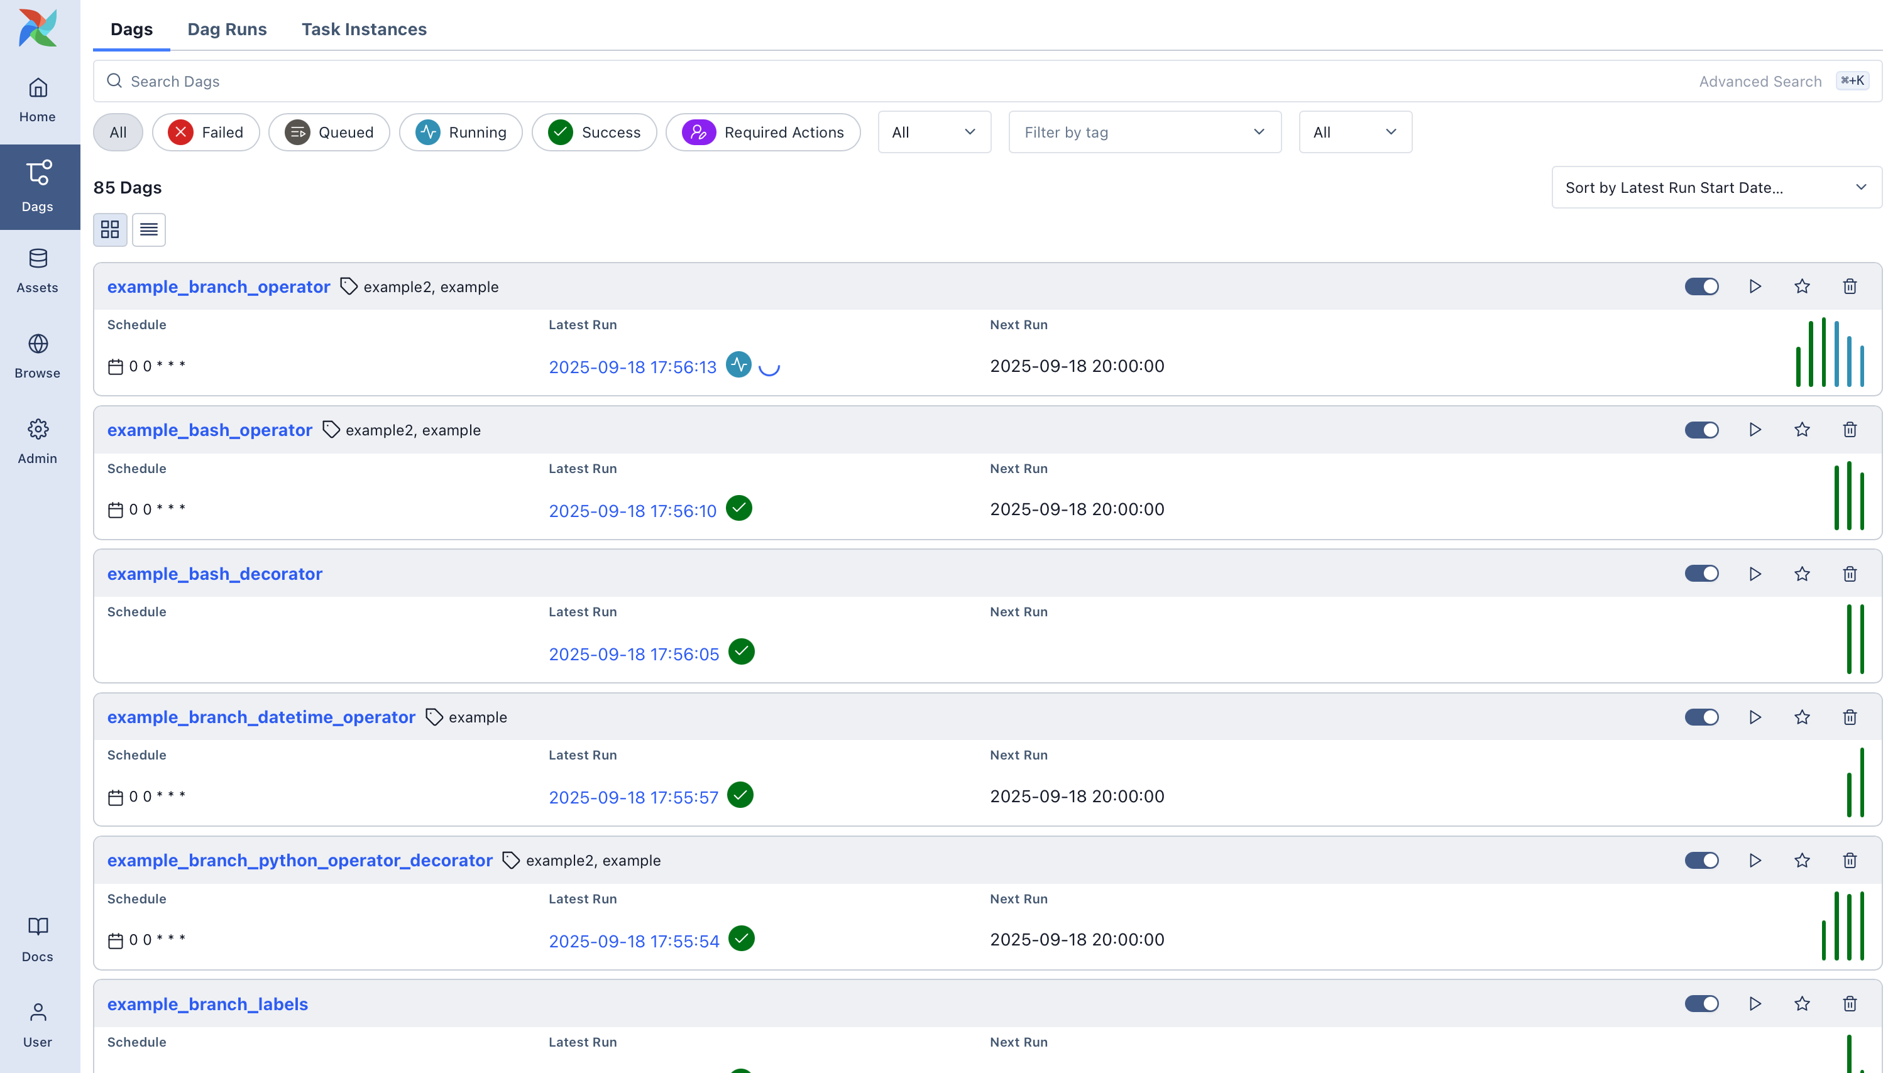Image resolution: width=1888 pixels, height=1073 pixels.
Task: Open the Sort by Latest Run dropdown
Action: pyautogui.click(x=1716, y=187)
